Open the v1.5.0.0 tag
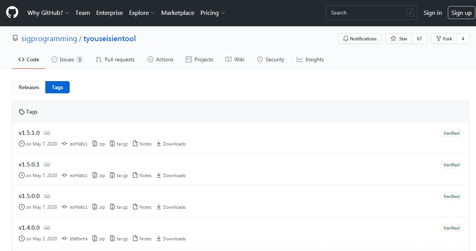 (29, 196)
